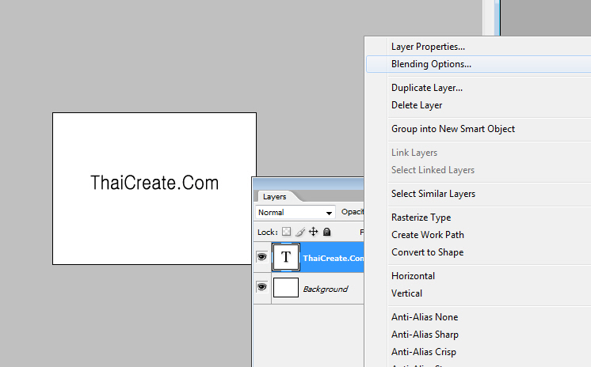Click ThaiCreate.Com text on the canvas
Screen dimensions: 591x367
click(x=154, y=183)
